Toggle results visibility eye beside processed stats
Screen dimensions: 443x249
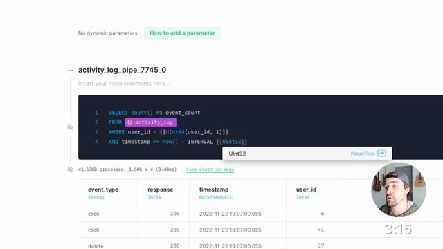click(70, 169)
